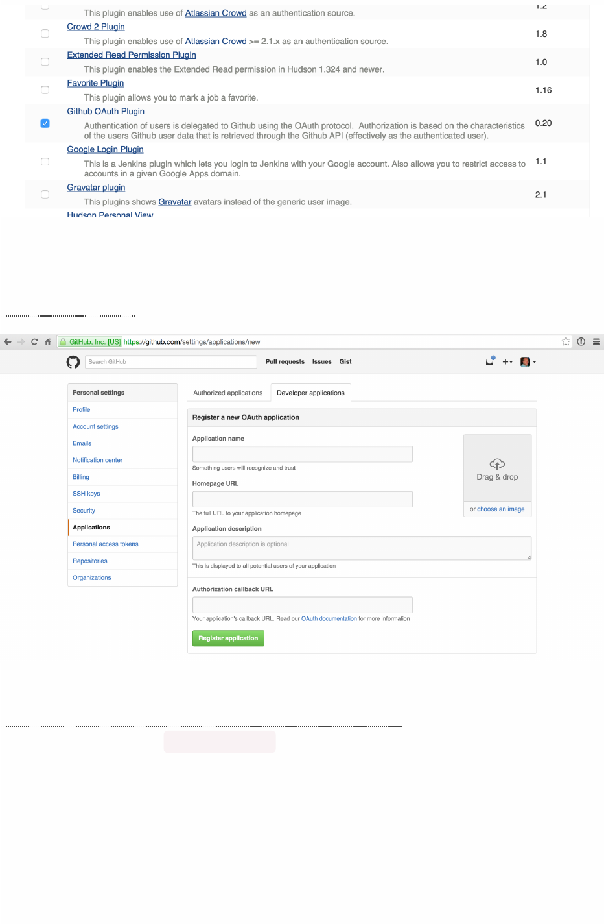
Task: Check the Extended Read Permission Plugin checkbox
Action: click(x=45, y=62)
